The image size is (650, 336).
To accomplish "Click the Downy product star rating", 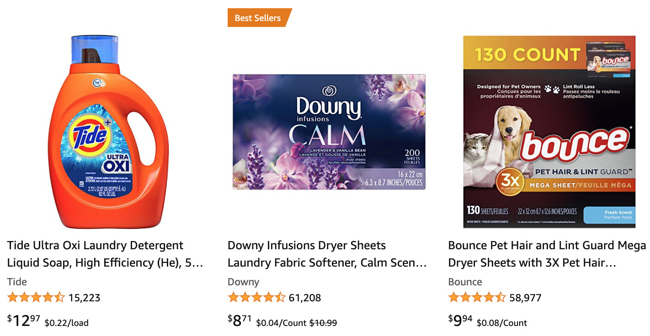I will click(256, 298).
